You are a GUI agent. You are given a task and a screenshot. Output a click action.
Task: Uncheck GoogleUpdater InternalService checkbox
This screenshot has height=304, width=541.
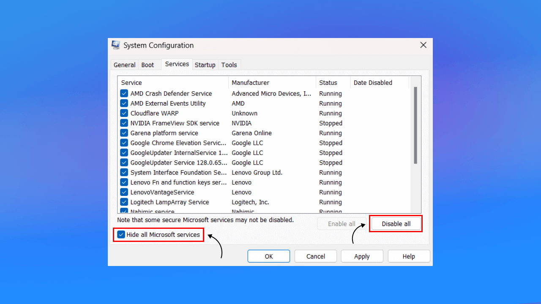124,153
